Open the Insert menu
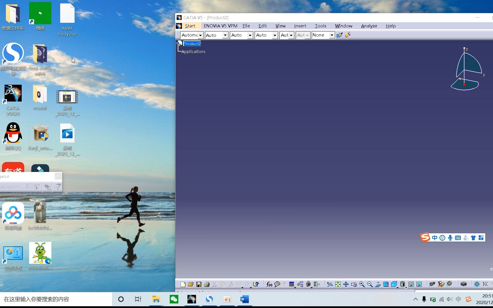Image resolution: width=493 pixels, height=308 pixels. click(300, 26)
